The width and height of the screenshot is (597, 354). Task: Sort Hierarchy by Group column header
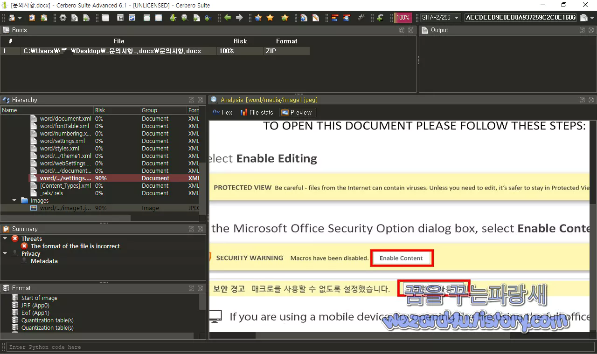pyautogui.click(x=163, y=110)
